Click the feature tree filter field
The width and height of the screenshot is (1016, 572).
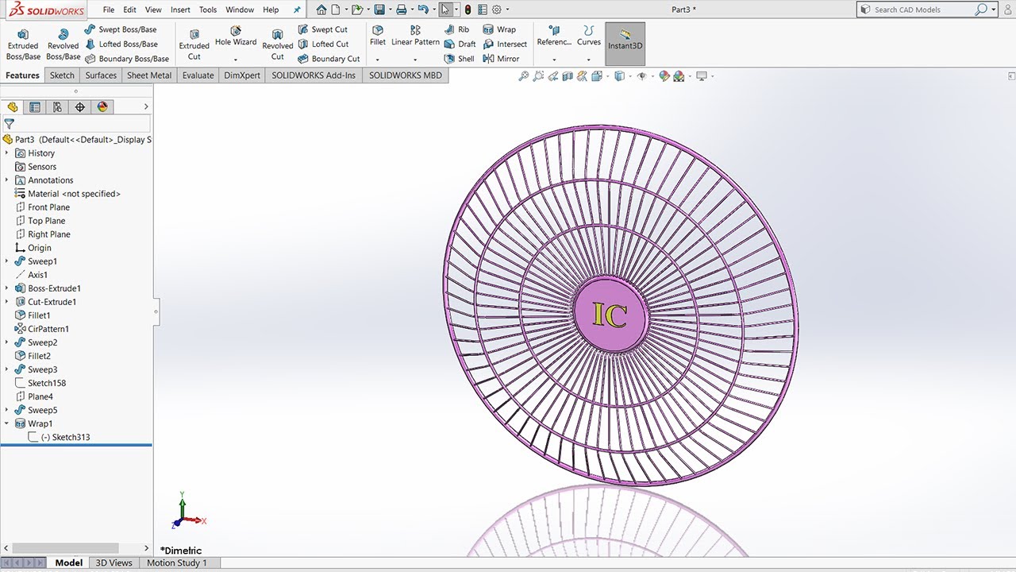pyautogui.click(x=76, y=124)
